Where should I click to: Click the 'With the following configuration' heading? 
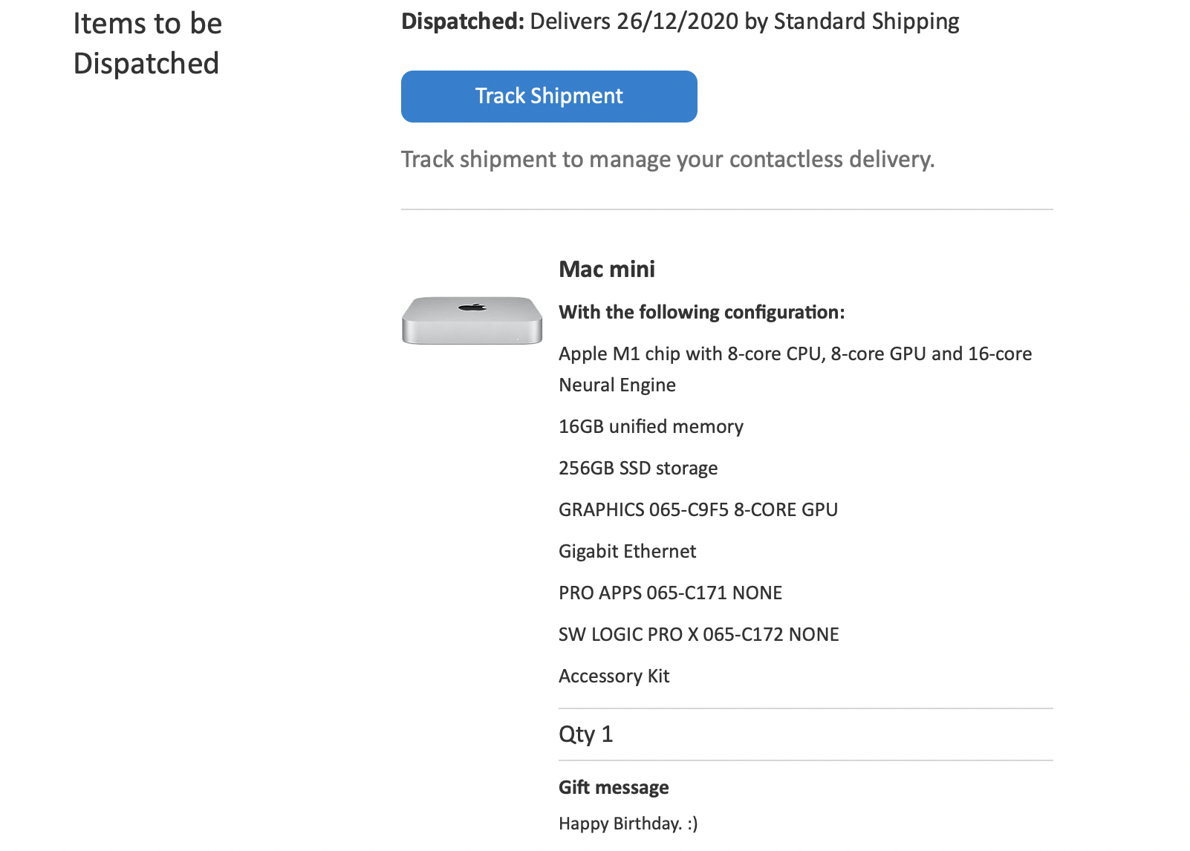click(x=701, y=312)
